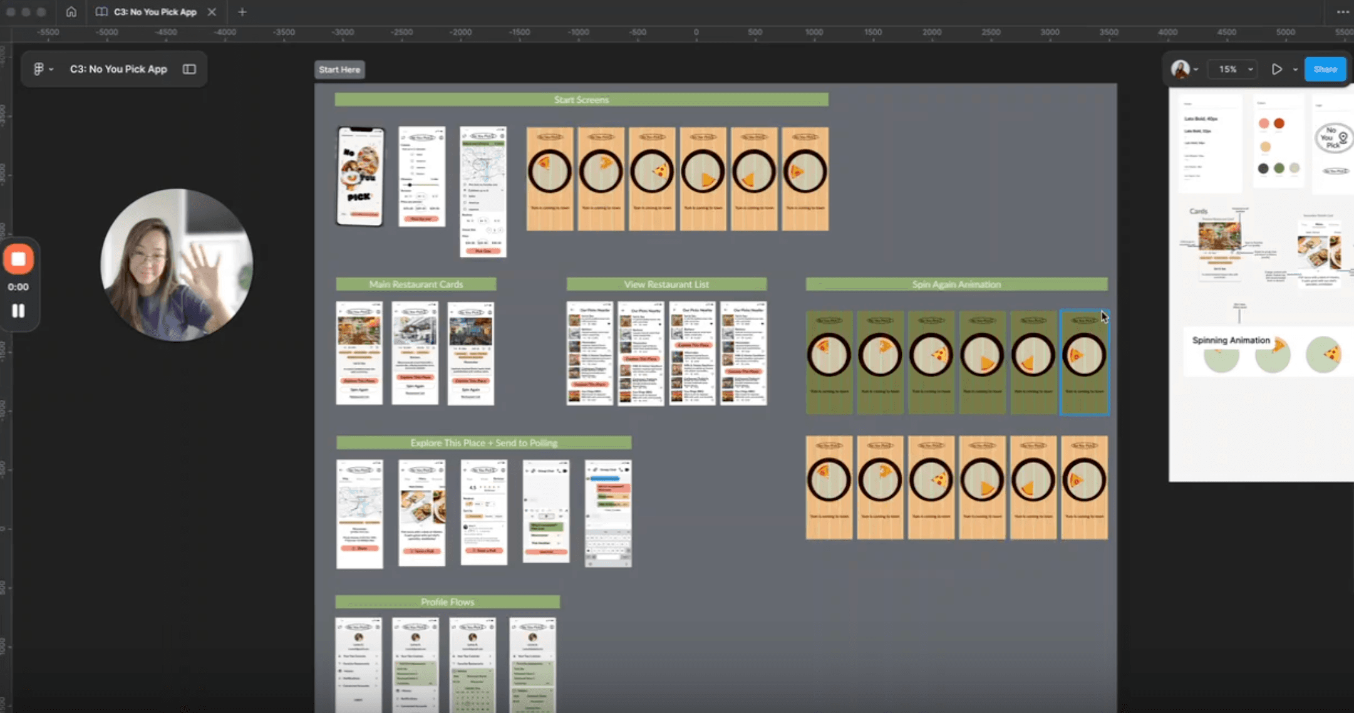Click the Share button

pos(1325,70)
